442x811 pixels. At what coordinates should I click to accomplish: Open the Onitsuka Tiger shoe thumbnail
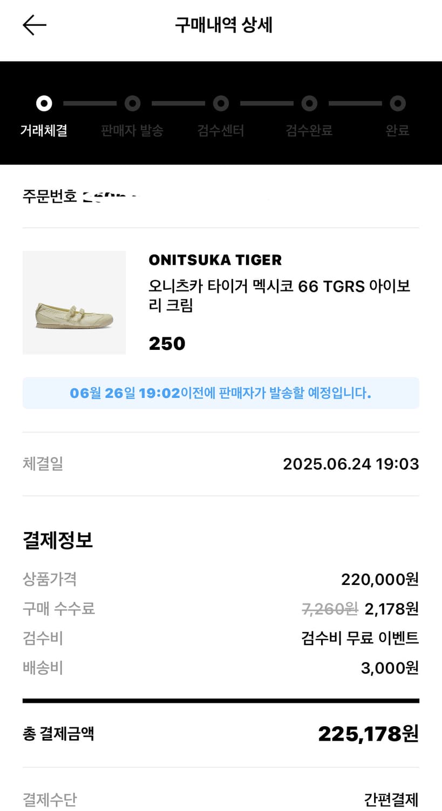(74, 303)
